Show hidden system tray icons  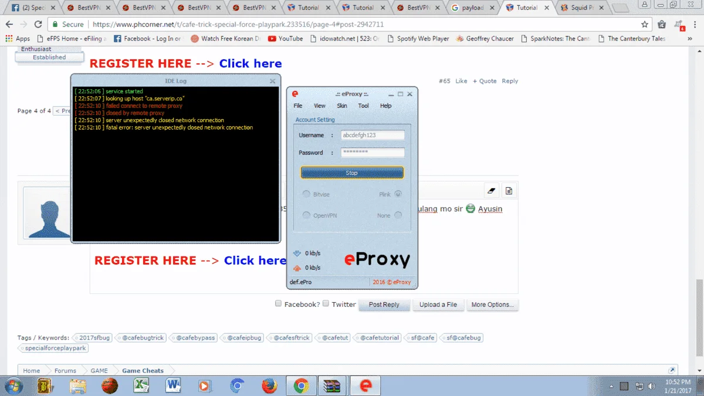click(611, 386)
